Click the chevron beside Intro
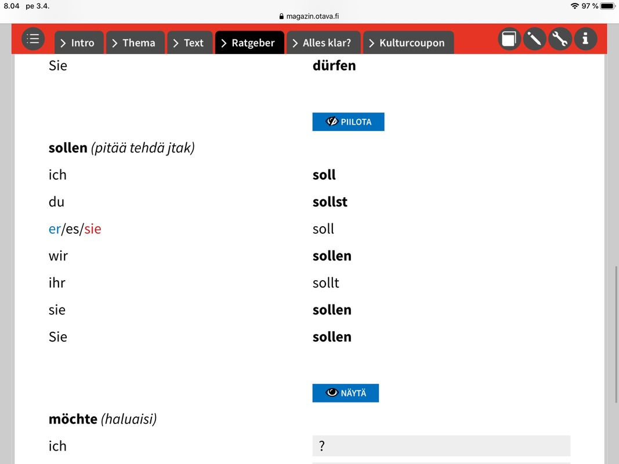Viewport: 619px width, 464px height. (x=63, y=43)
